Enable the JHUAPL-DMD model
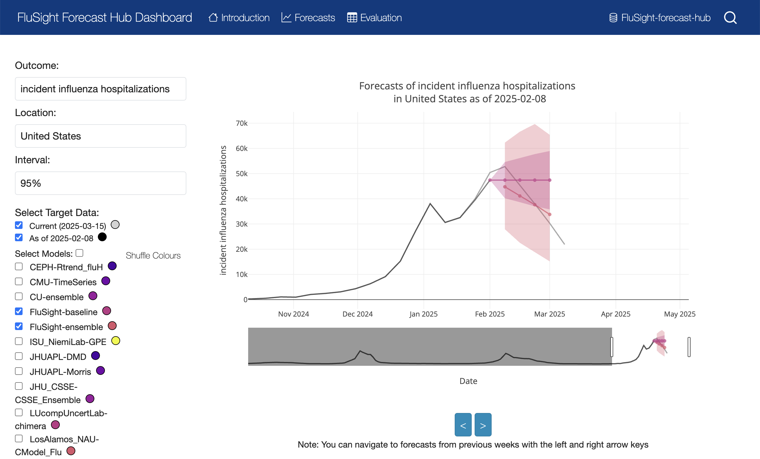Viewport: 760px width, 459px height. 19,356
